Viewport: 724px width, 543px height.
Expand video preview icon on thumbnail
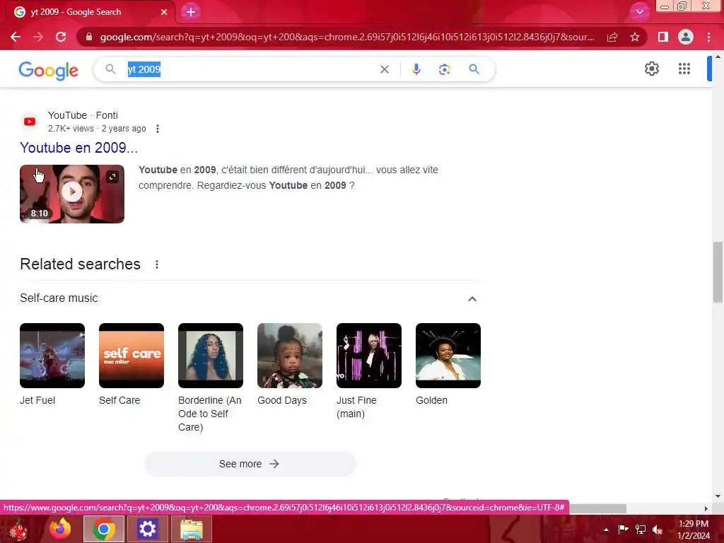click(112, 176)
